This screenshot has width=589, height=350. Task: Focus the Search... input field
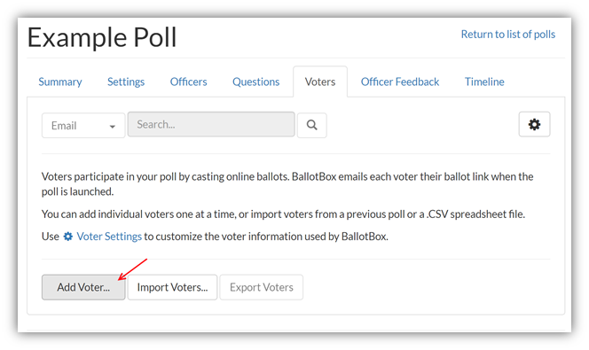coord(211,124)
